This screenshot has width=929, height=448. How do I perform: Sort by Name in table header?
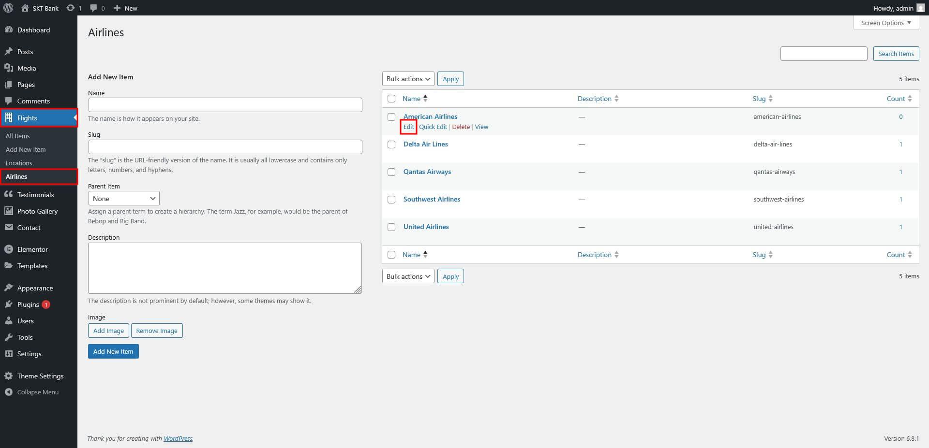click(x=415, y=99)
